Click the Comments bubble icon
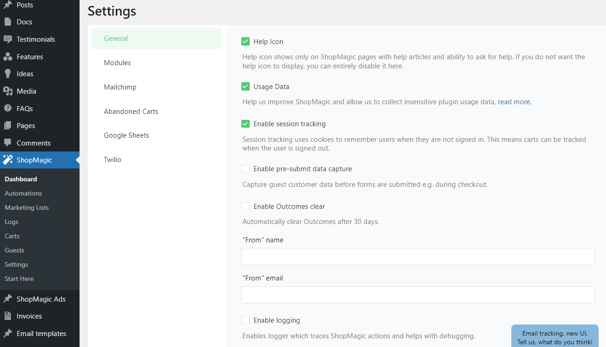The width and height of the screenshot is (606, 347). pos(7,143)
